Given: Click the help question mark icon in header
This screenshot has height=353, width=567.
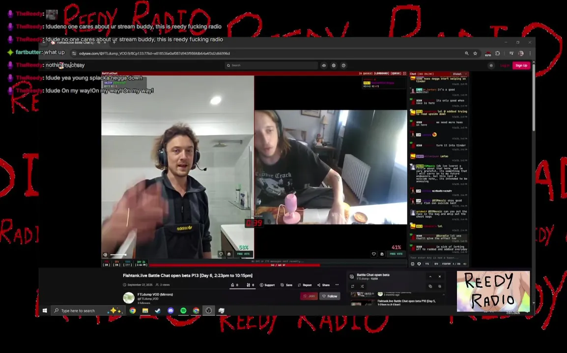Looking at the screenshot, I should [343, 65].
